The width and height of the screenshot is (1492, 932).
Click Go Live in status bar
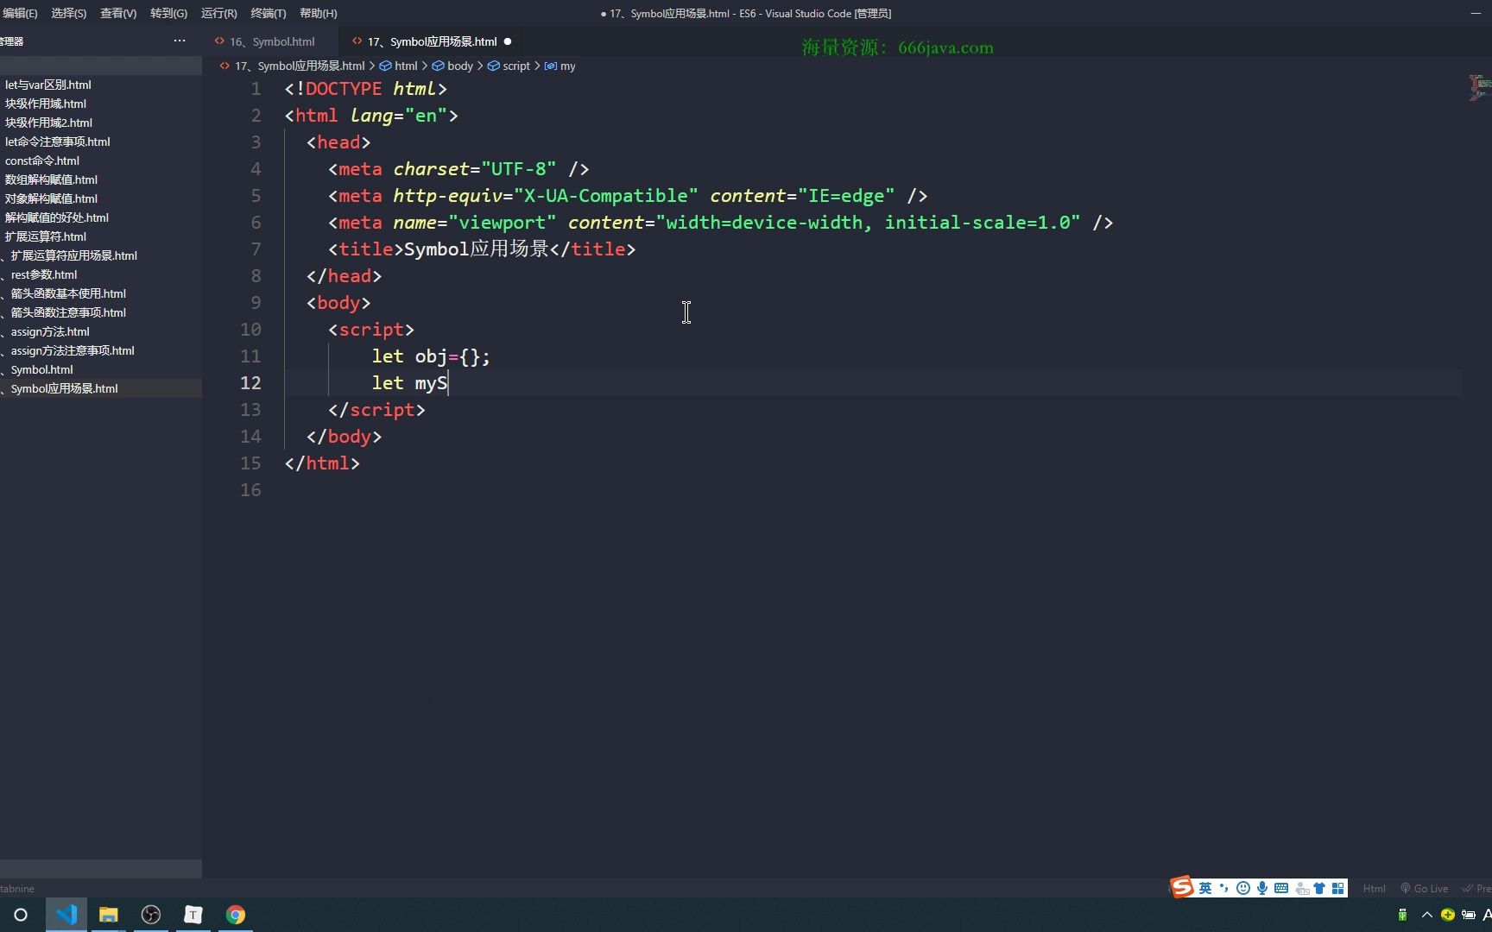(1425, 888)
